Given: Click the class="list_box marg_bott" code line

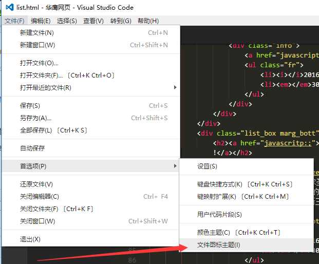Looking at the screenshot, I should coord(258,134).
